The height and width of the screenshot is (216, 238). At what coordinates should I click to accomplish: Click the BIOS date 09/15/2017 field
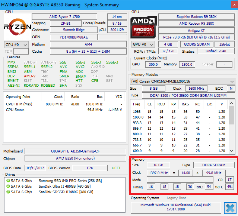35,168
